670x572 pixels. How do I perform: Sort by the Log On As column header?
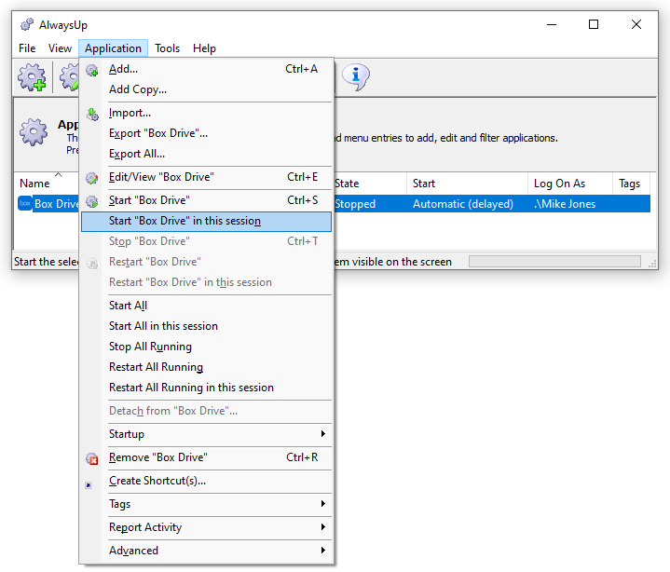coord(570,184)
